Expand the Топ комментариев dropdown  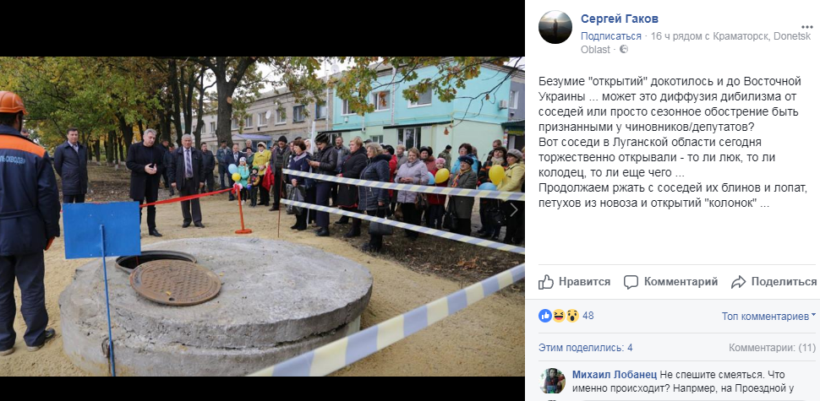(x=768, y=316)
